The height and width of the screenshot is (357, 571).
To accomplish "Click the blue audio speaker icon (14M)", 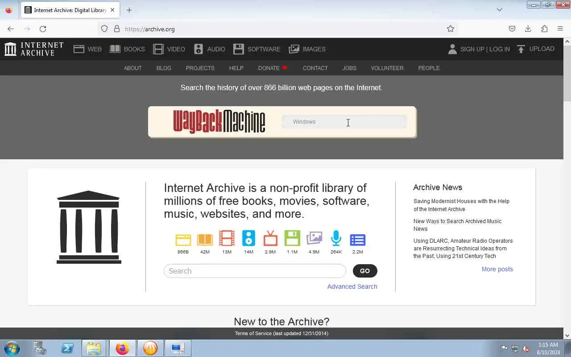I will point(248,238).
